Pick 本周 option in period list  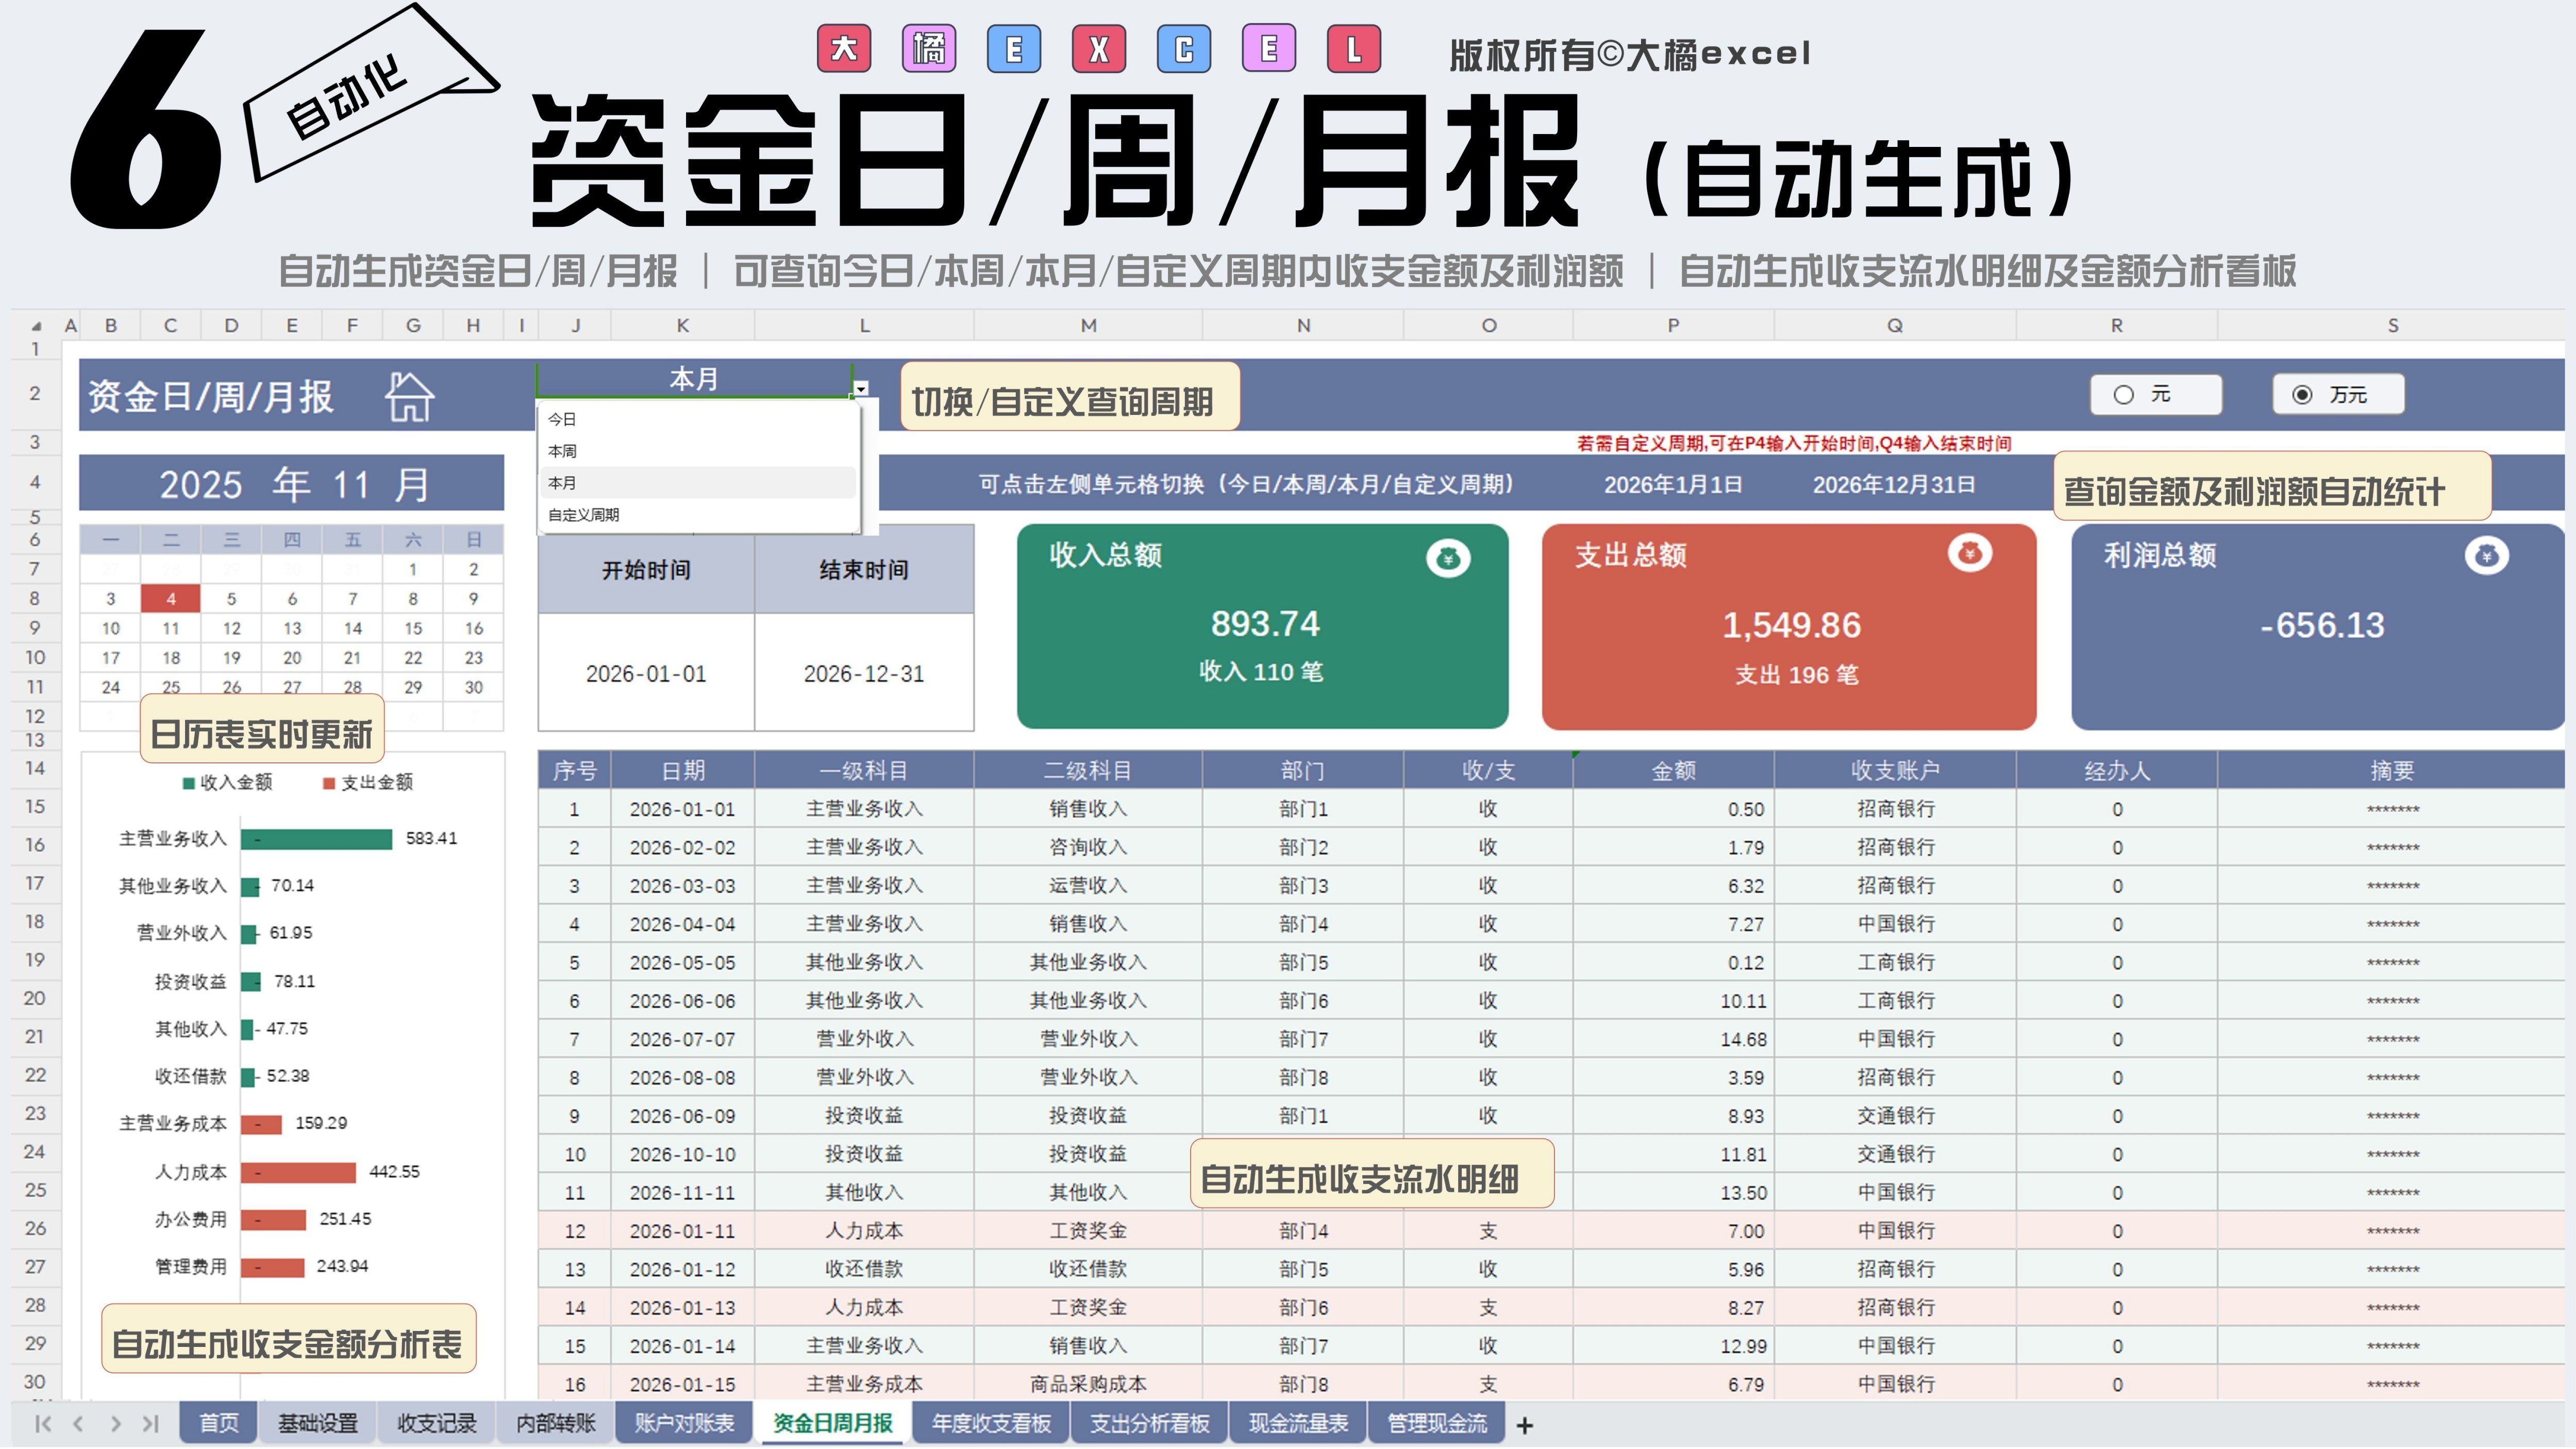(562, 451)
